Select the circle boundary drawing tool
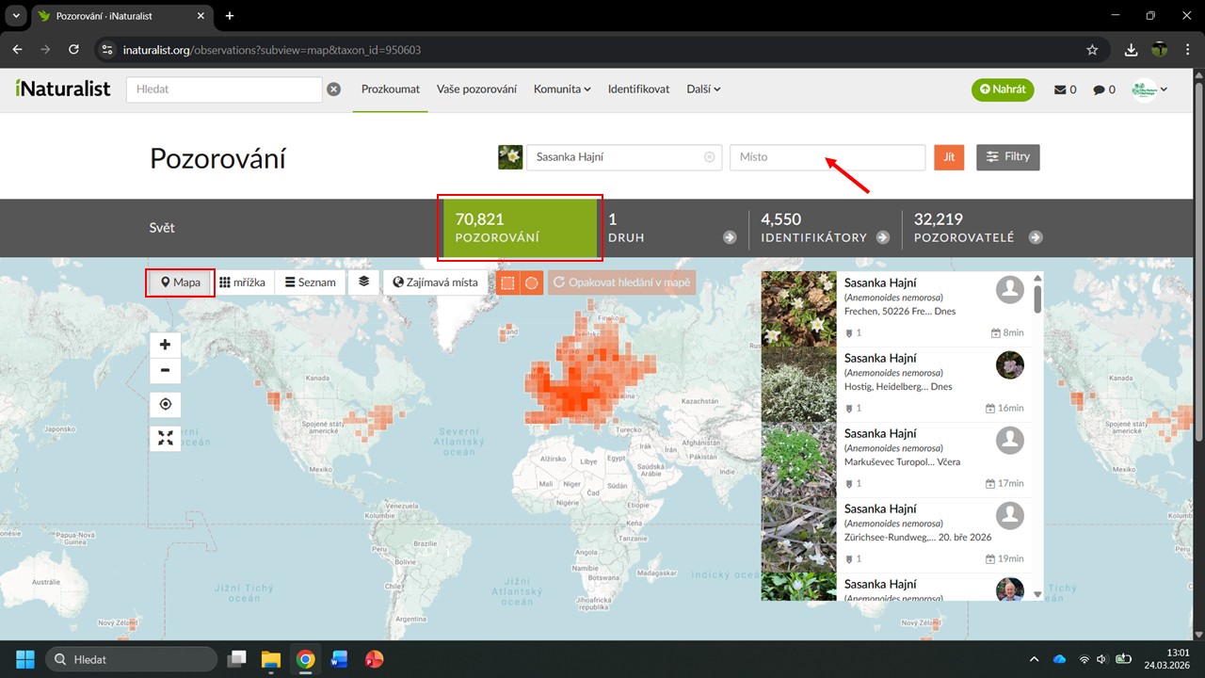The height and width of the screenshot is (678, 1205). coord(532,282)
